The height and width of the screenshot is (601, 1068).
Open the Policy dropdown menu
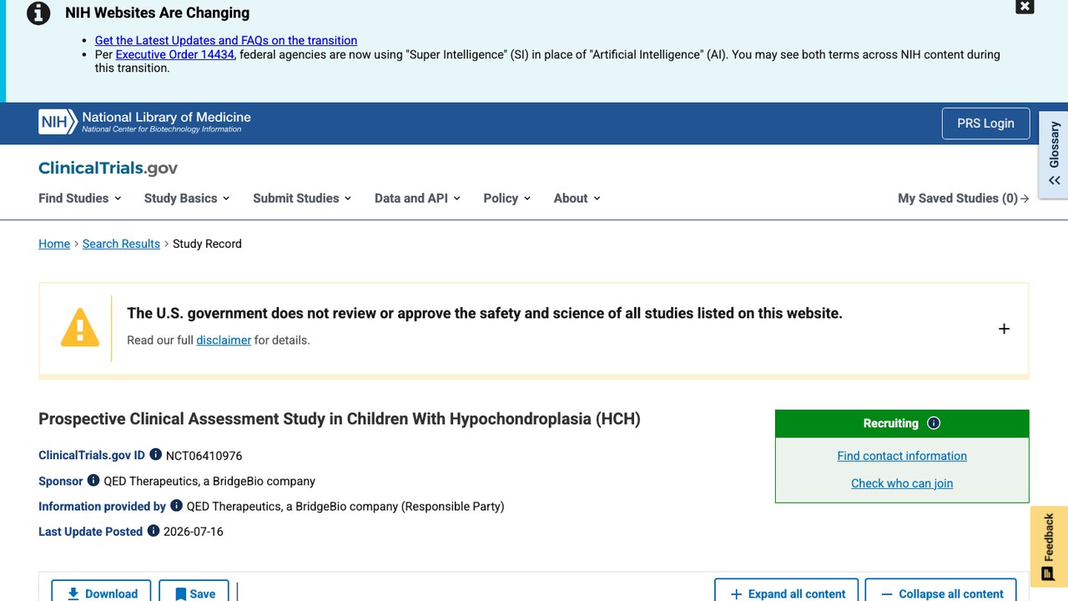click(x=507, y=199)
